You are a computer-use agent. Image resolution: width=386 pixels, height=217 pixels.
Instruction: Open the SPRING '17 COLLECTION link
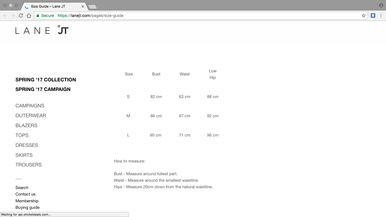click(x=46, y=80)
